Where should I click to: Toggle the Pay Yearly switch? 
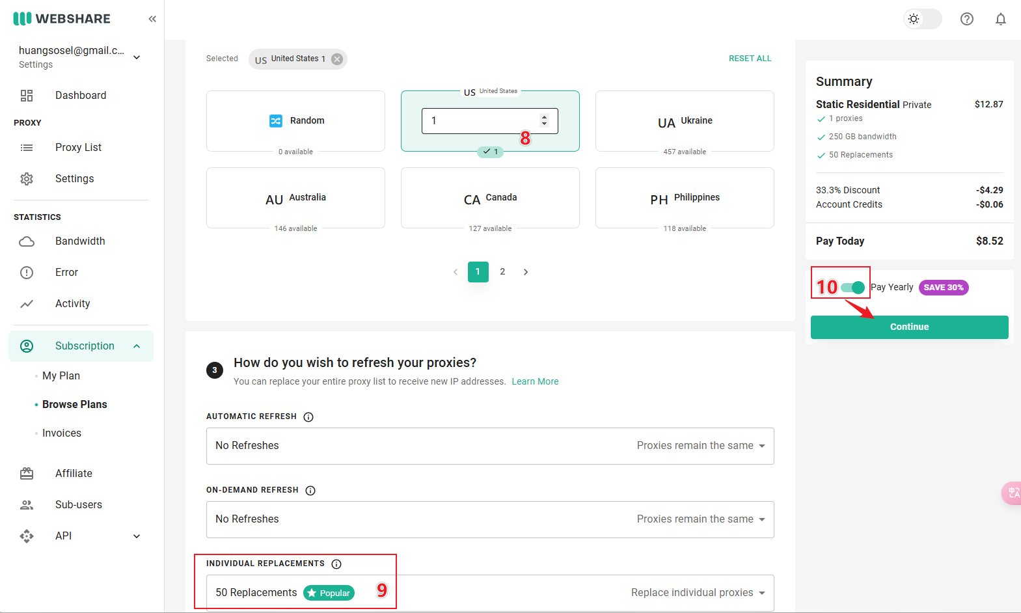[852, 288]
